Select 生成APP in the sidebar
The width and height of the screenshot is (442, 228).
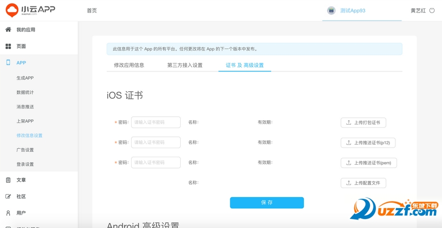coord(25,78)
